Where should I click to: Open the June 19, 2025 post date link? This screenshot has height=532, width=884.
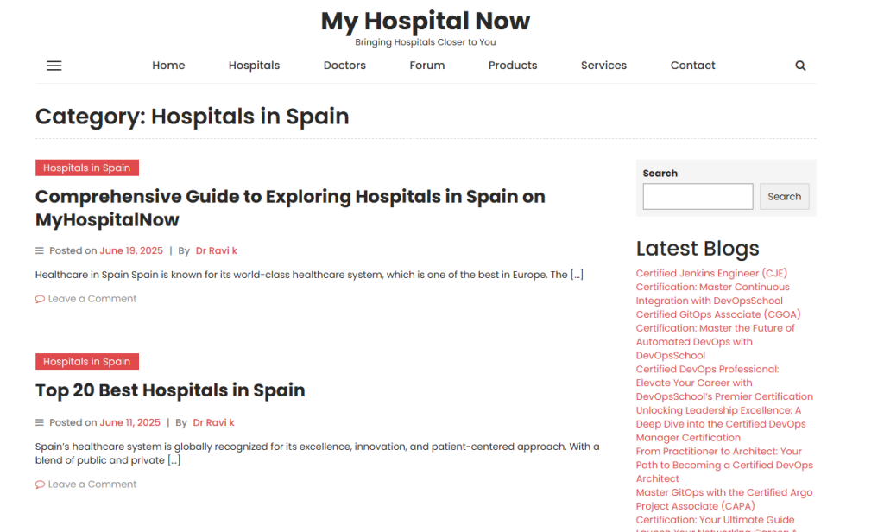[x=131, y=251]
